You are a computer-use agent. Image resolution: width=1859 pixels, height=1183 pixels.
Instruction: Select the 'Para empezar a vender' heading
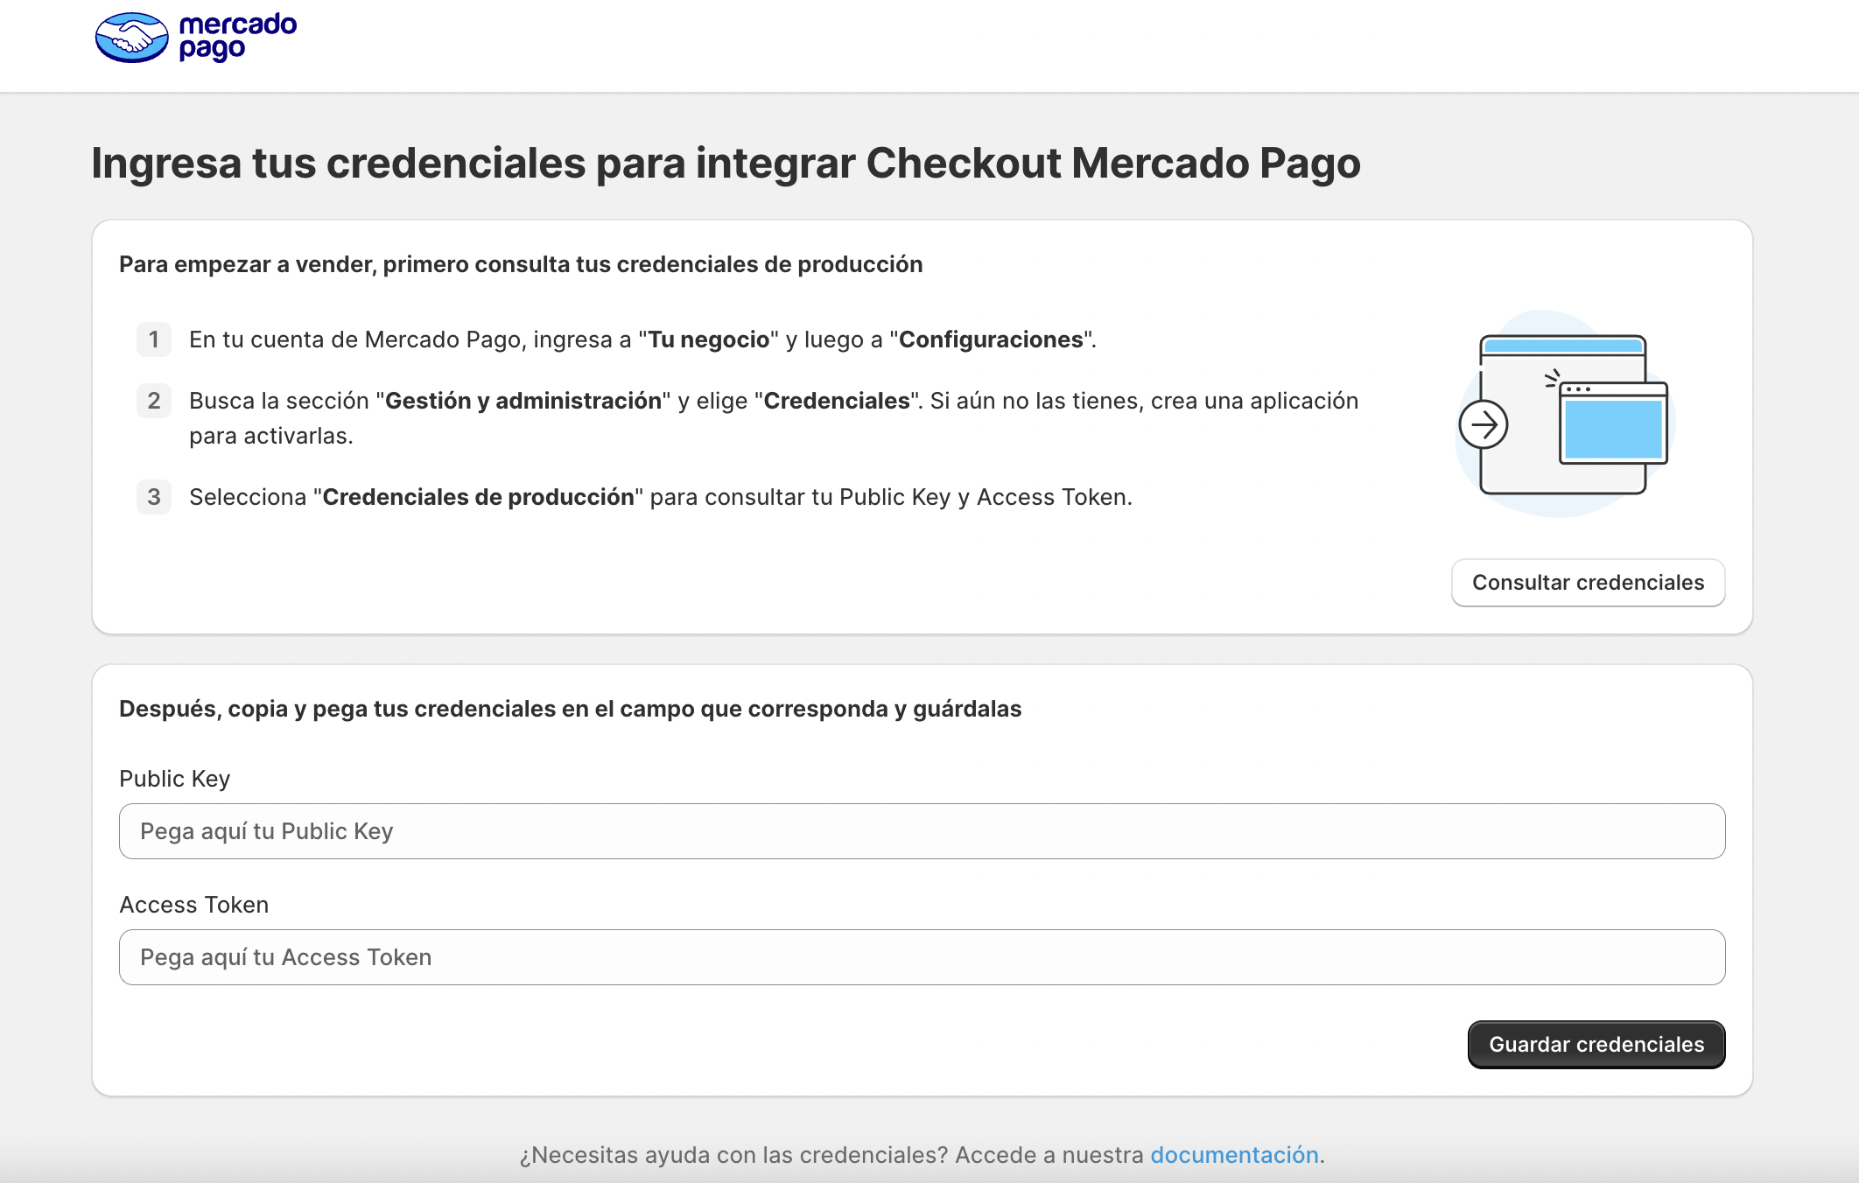[521, 264]
